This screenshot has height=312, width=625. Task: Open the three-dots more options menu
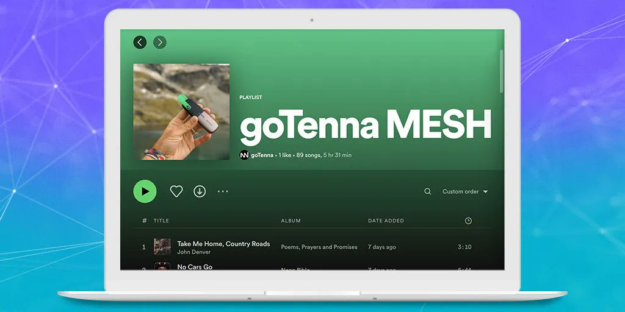point(223,191)
